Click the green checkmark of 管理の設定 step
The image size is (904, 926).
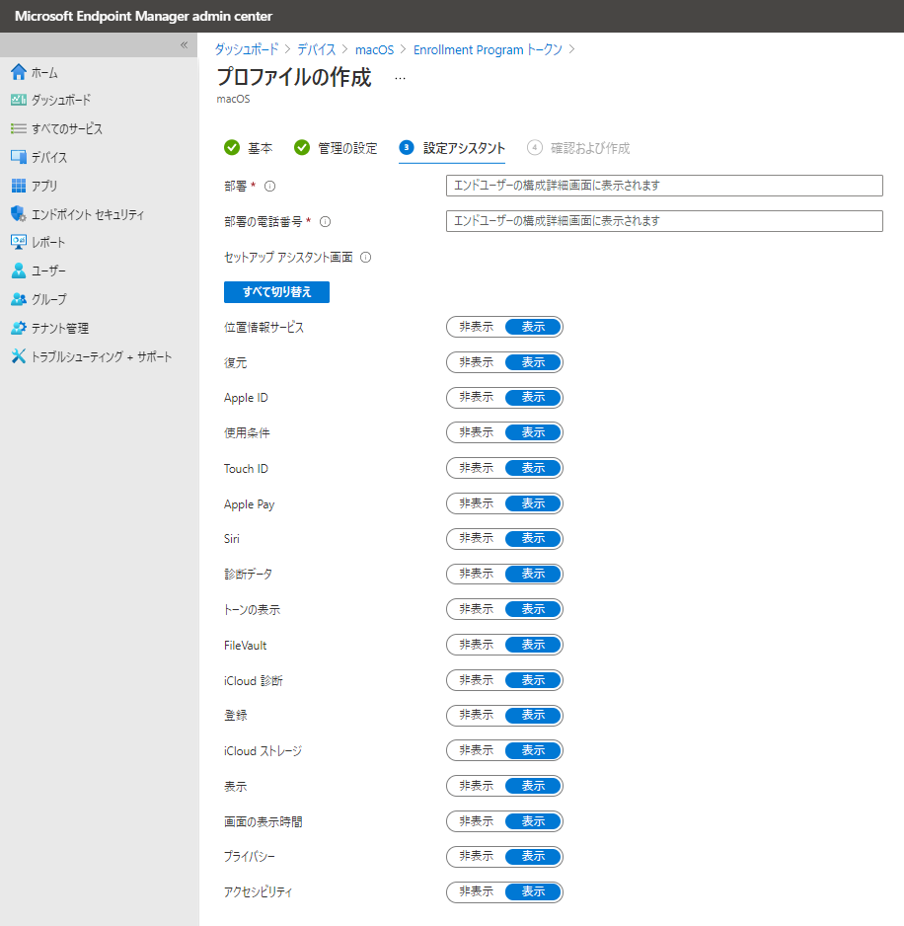(302, 148)
